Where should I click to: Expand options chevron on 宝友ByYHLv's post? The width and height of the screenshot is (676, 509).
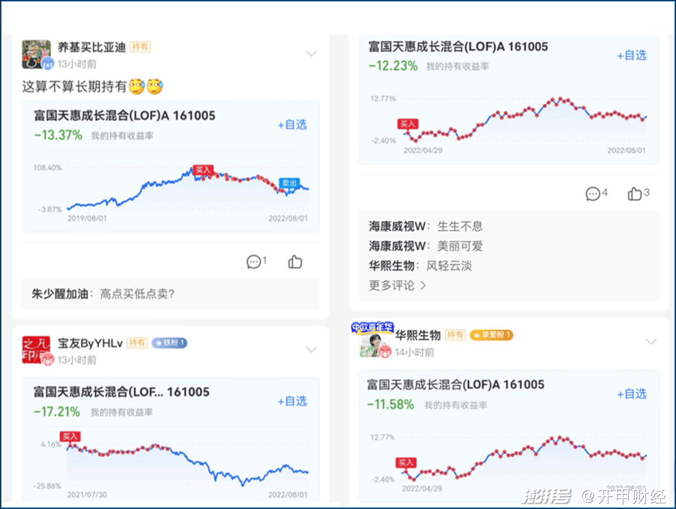(x=311, y=349)
